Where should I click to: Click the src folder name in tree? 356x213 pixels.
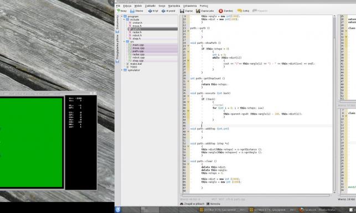click(132, 41)
